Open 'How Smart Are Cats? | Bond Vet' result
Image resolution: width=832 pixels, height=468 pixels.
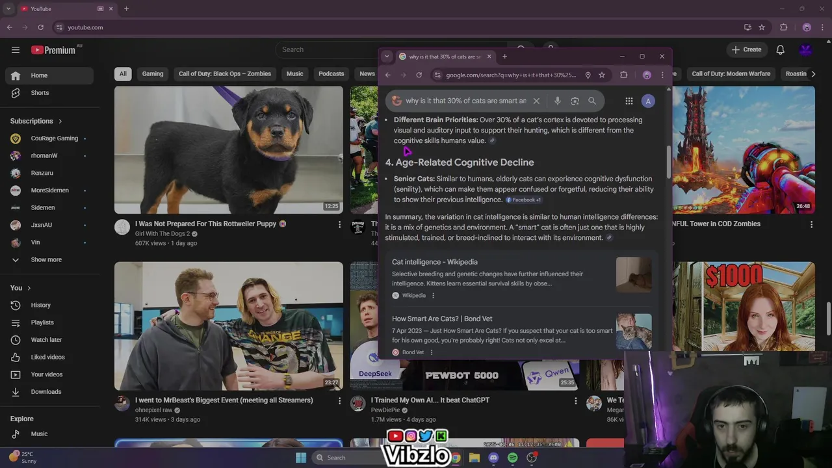[442, 318]
